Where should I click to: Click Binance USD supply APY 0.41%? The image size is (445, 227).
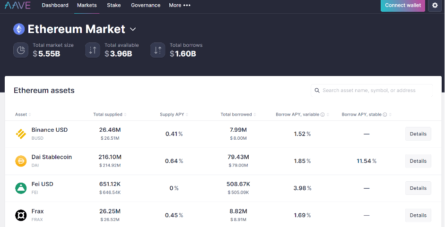point(174,134)
